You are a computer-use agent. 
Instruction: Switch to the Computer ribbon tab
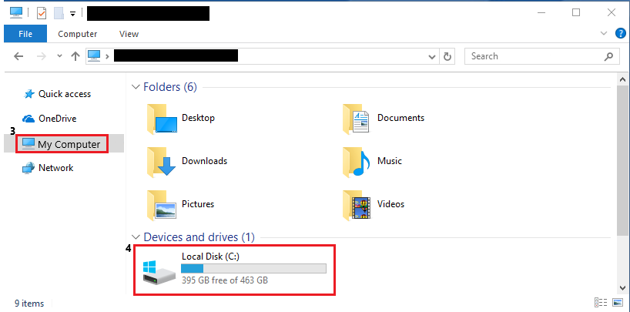(x=78, y=34)
